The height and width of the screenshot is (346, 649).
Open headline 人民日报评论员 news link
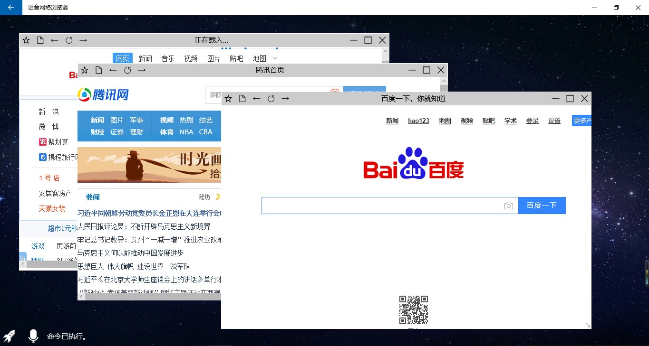144,226
